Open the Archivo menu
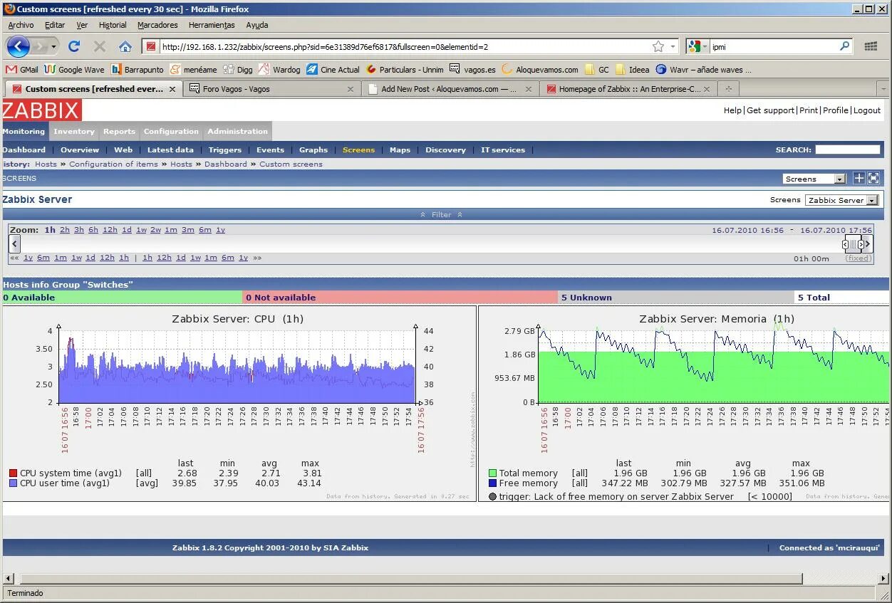 (x=21, y=25)
